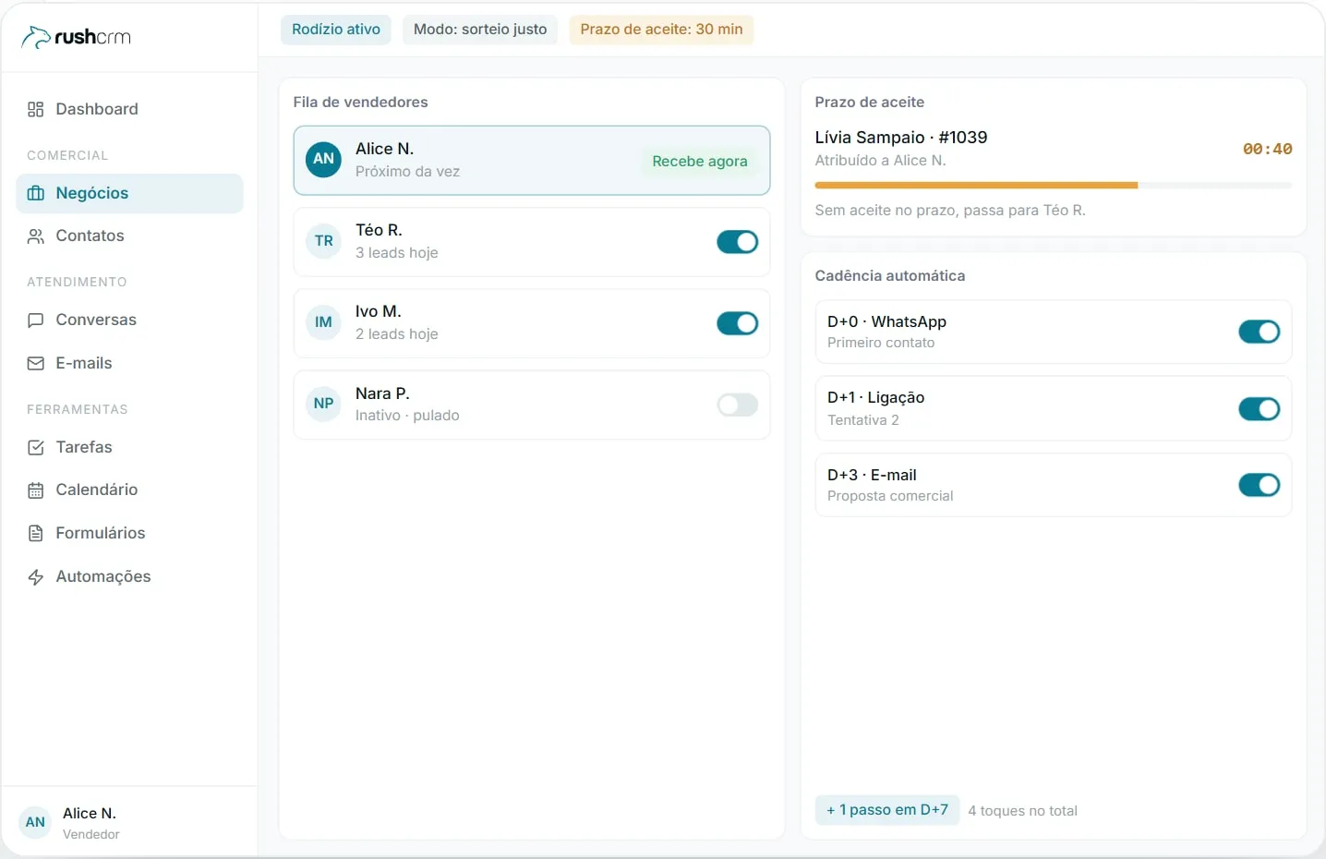The height and width of the screenshot is (859, 1326).
Task: Click the AN profile avatar in sidebar footer
Action: [35, 822]
